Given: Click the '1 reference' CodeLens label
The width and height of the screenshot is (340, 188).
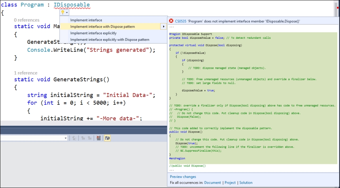Looking at the screenshot, I should (x=26, y=73).
